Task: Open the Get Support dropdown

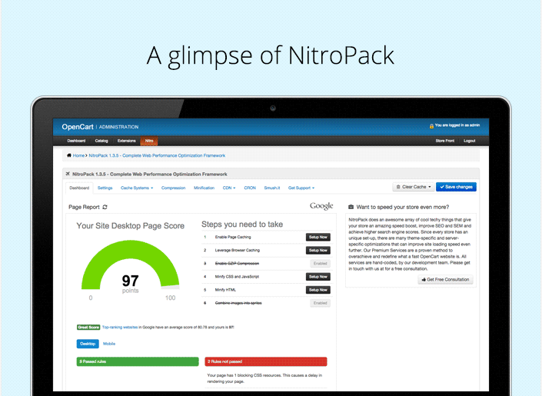Action: click(x=301, y=188)
